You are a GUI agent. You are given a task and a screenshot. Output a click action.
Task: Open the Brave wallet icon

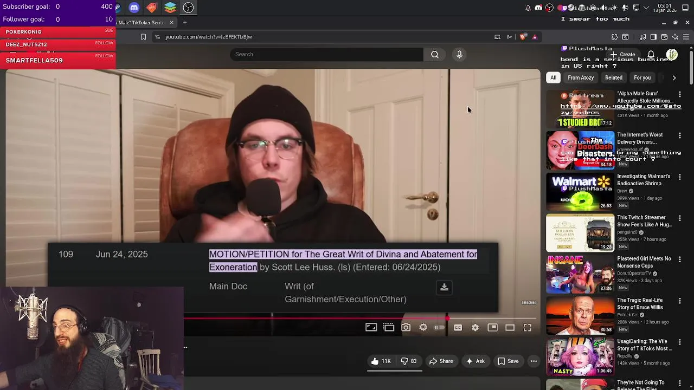point(664,37)
